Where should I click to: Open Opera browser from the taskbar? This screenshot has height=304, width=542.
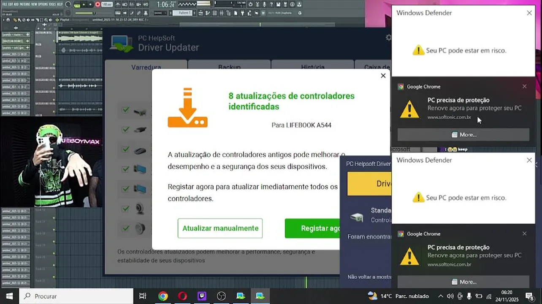[x=182, y=296]
